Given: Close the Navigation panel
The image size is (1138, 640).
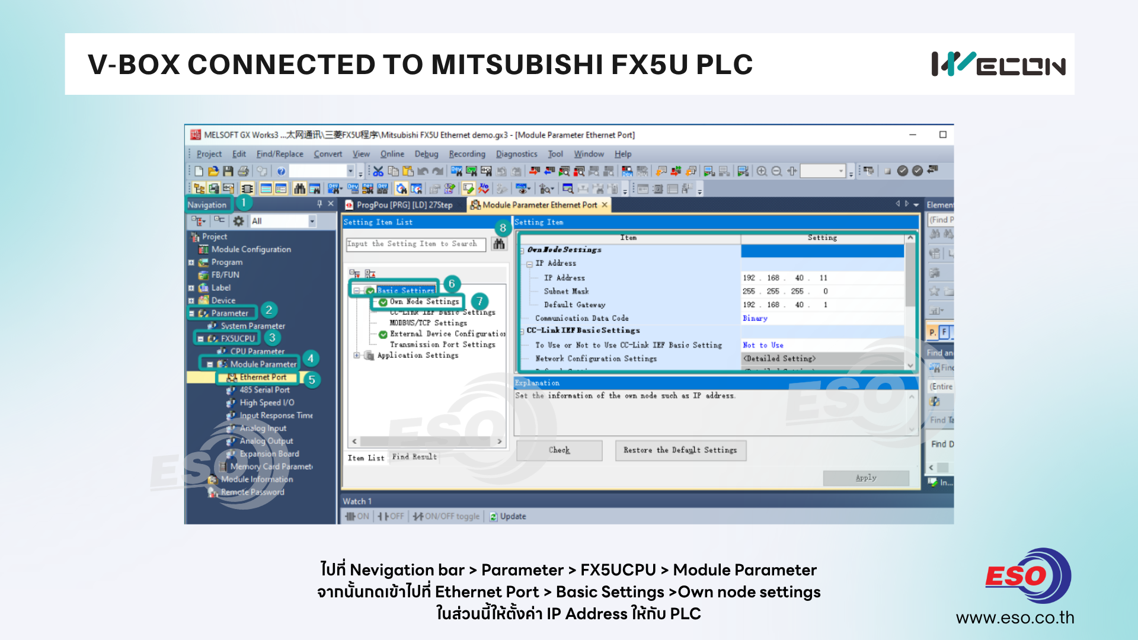Looking at the screenshot, I should tap(331, 204).
